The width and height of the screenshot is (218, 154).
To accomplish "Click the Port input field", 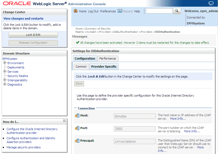I will (x=135, y=129).
